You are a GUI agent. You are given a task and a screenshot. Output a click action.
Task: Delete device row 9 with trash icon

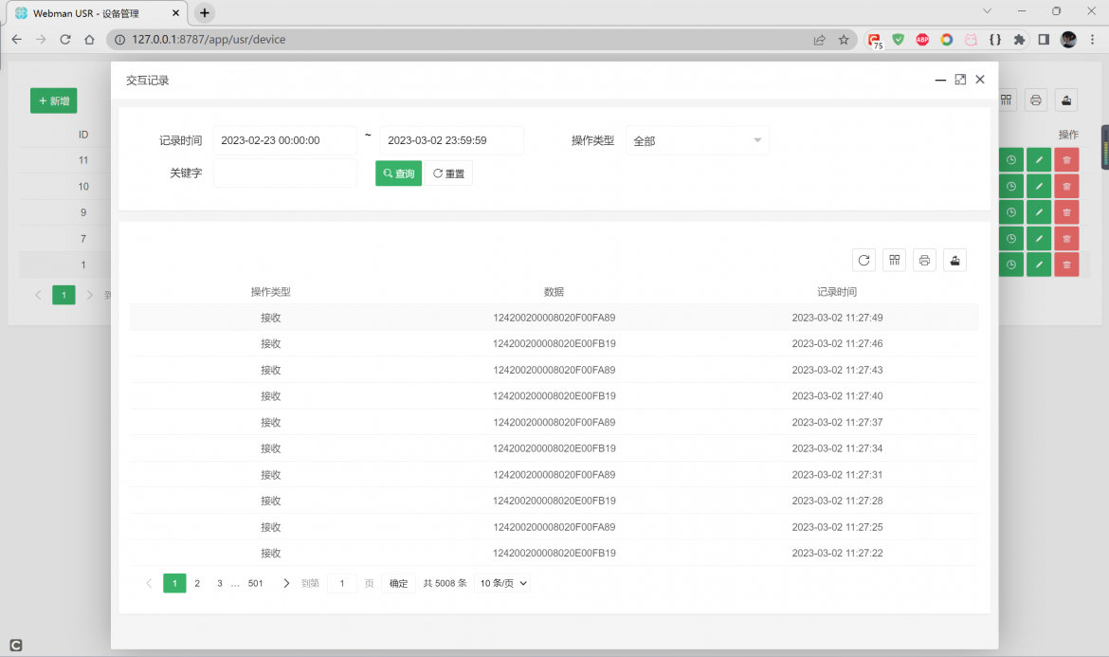coord(1066,212)
